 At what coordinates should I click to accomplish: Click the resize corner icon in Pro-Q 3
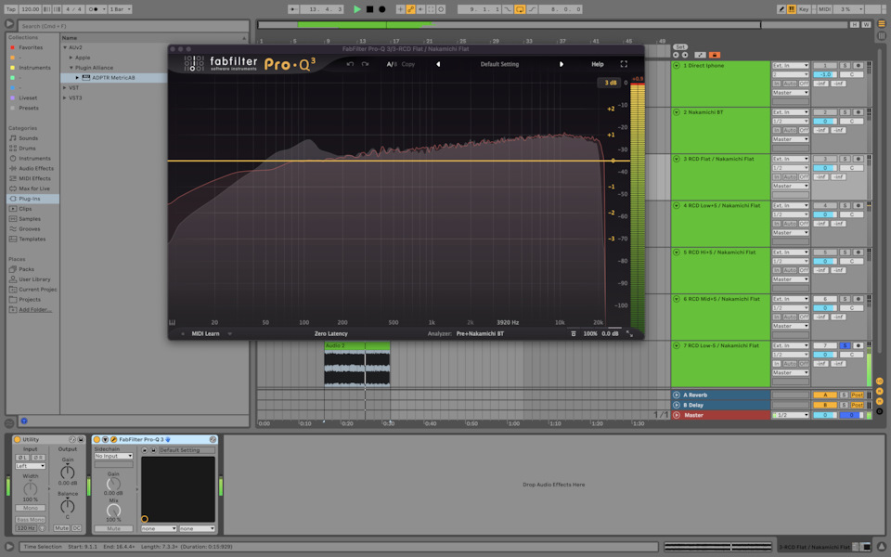[629, 333]
